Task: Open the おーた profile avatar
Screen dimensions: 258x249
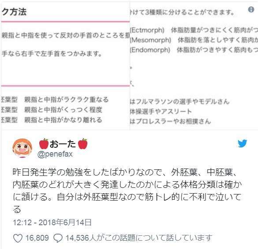Action: pyautogui.click(x=22, y=148)
